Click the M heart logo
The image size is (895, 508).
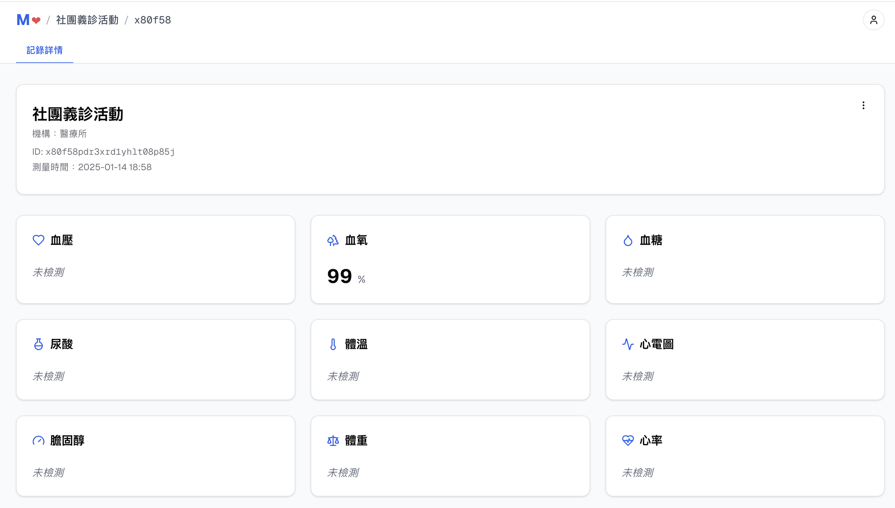(x=28, y=20)
